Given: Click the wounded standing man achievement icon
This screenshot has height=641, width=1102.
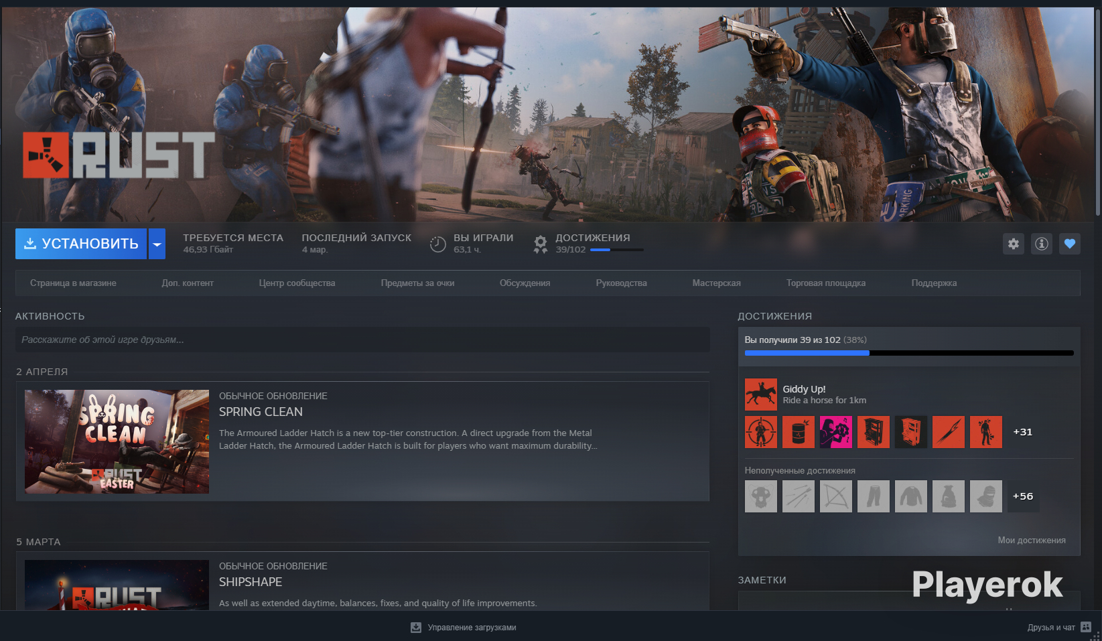Looking at the screenshot, I should [985, 432].
